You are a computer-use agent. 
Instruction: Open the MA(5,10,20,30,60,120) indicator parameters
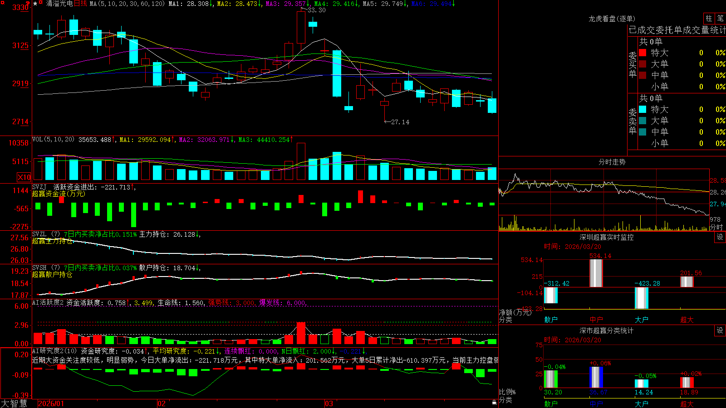pos(128,4)
